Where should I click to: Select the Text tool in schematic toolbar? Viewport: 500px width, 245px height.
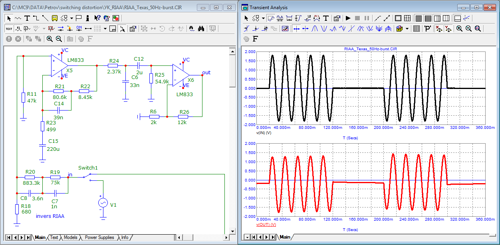[27, 18]
